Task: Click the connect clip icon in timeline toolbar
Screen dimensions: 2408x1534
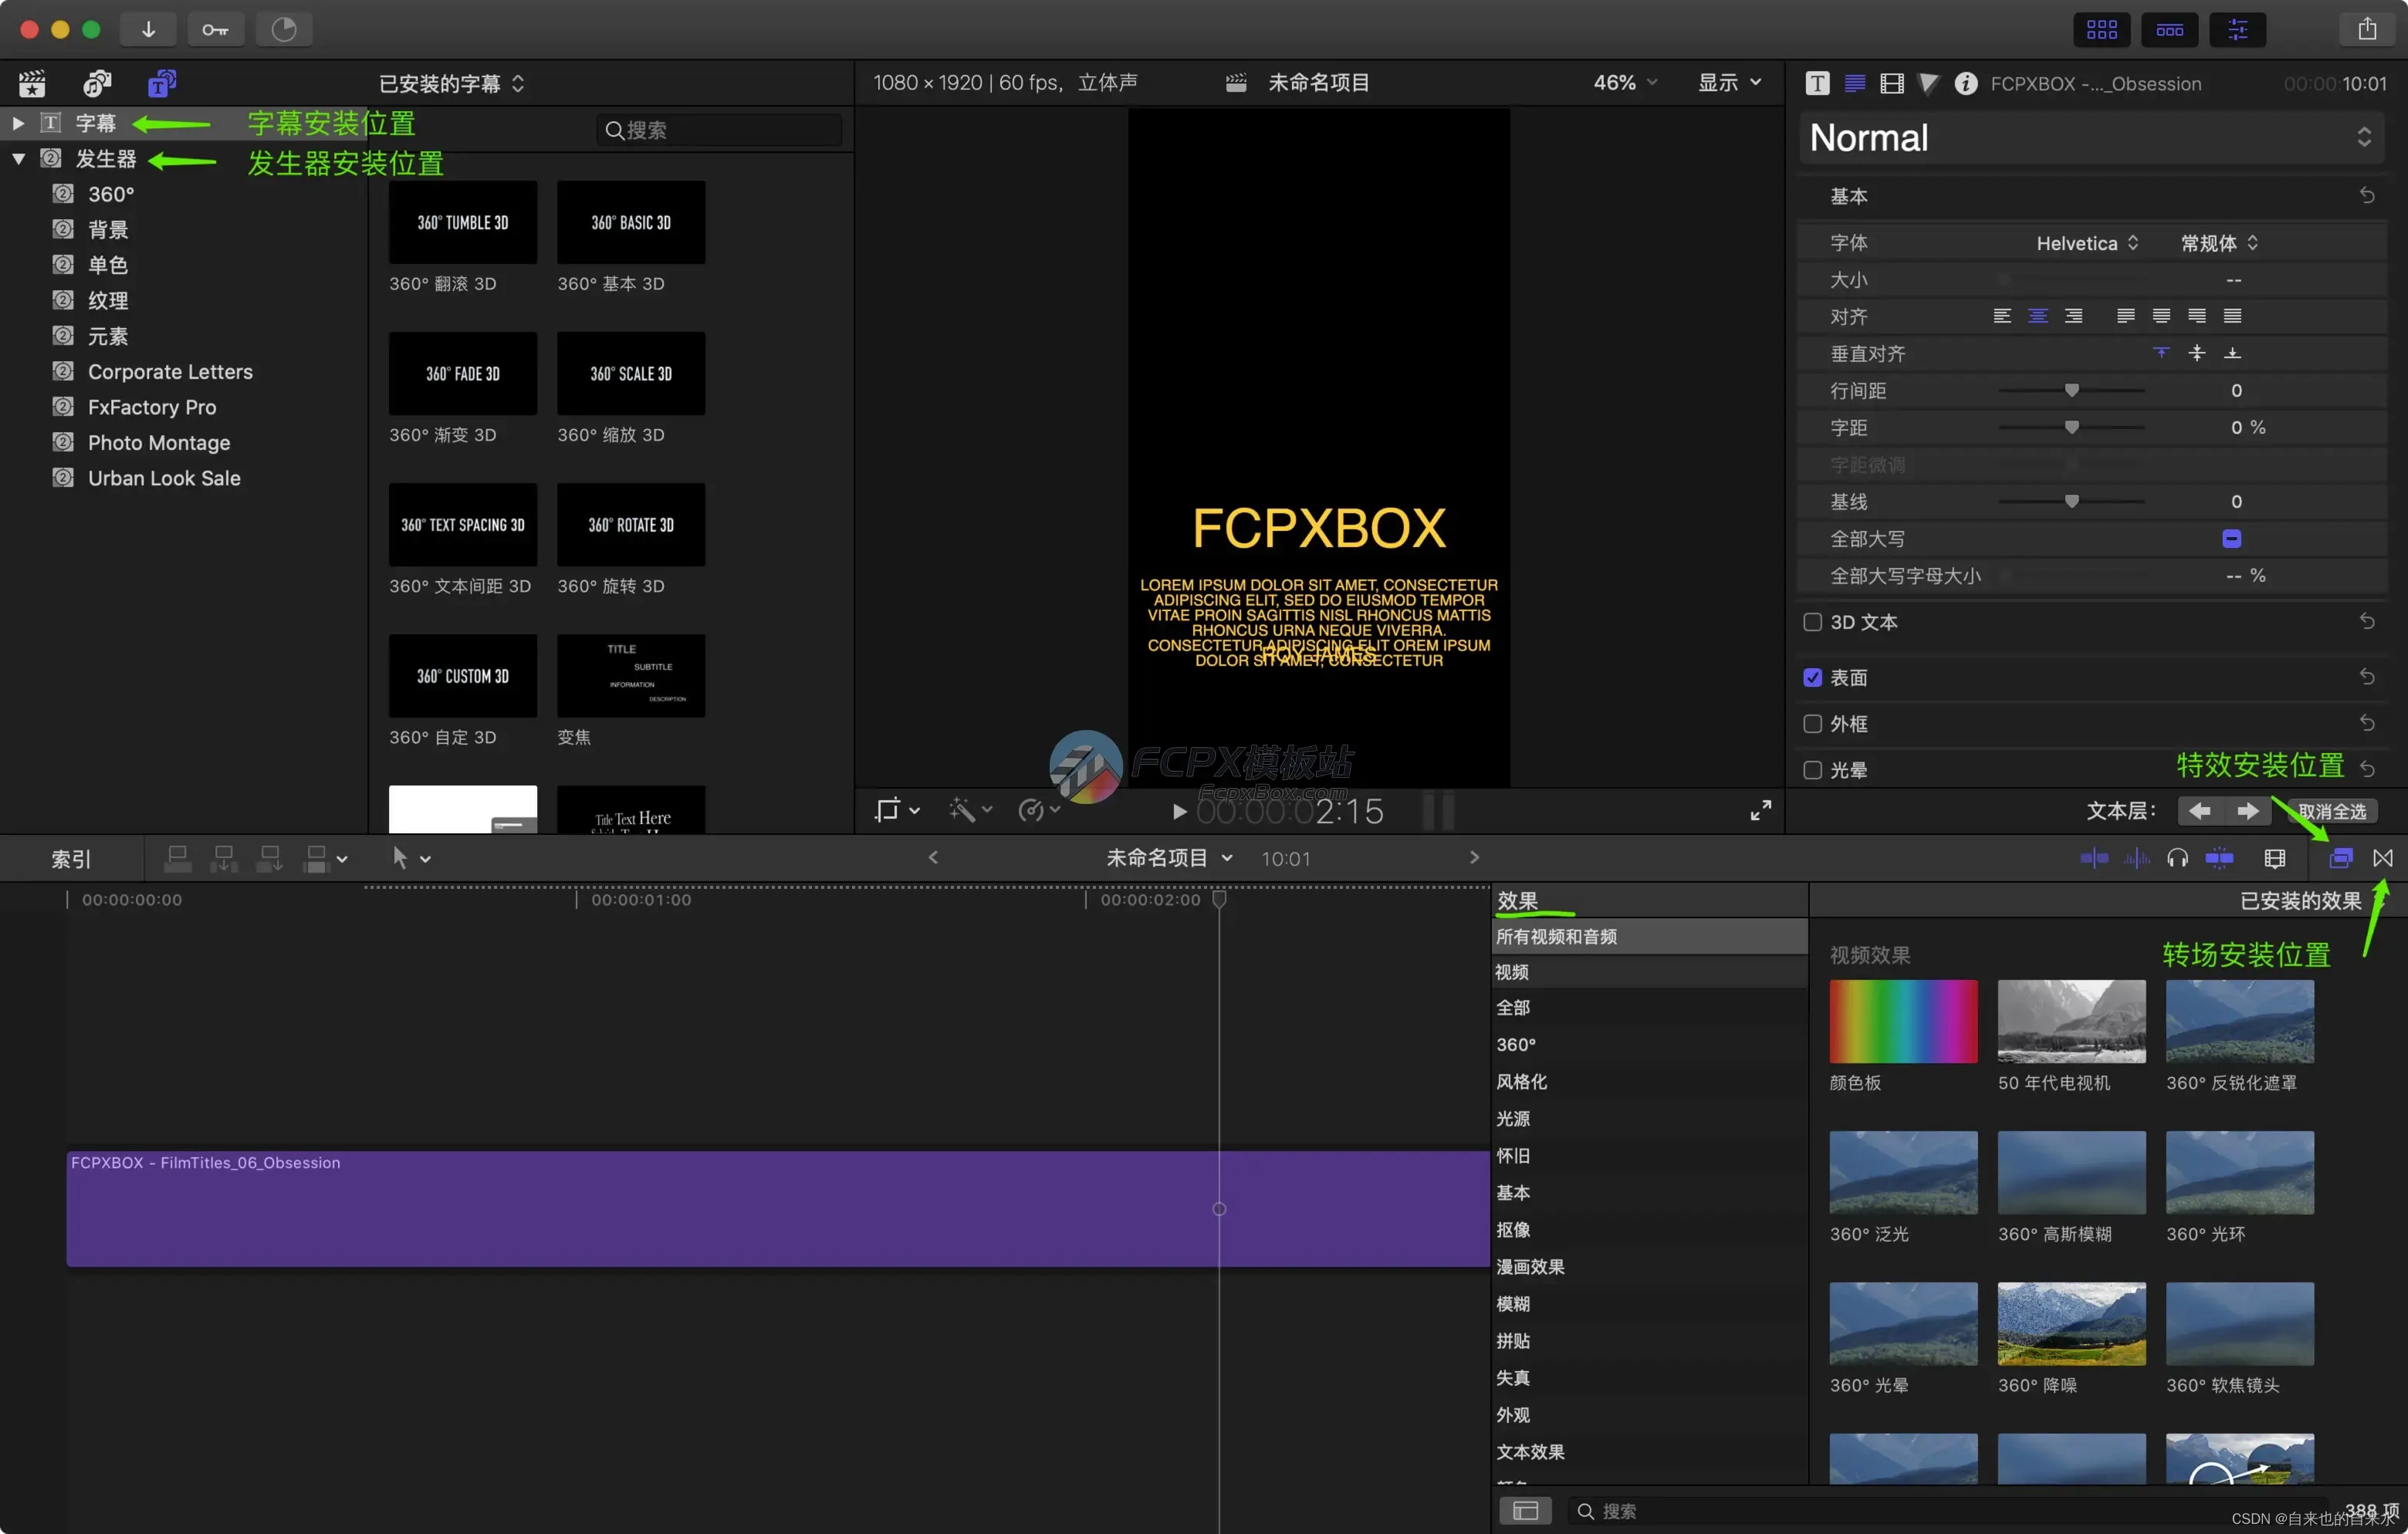Action: tap(178, 858)
